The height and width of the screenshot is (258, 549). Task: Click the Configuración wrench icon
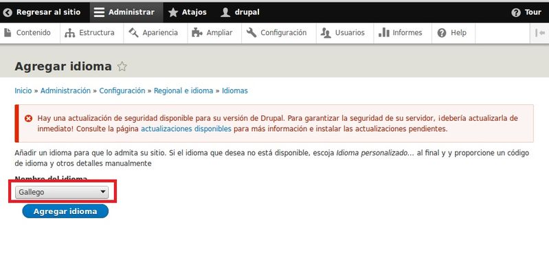pos(251,32)
